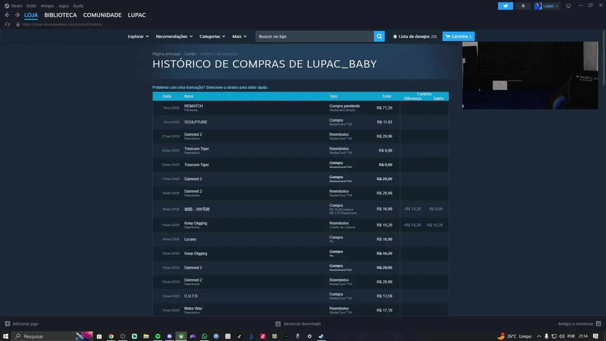
Task: Launch Chrome from the taskbar
Action: coord(111,336)
